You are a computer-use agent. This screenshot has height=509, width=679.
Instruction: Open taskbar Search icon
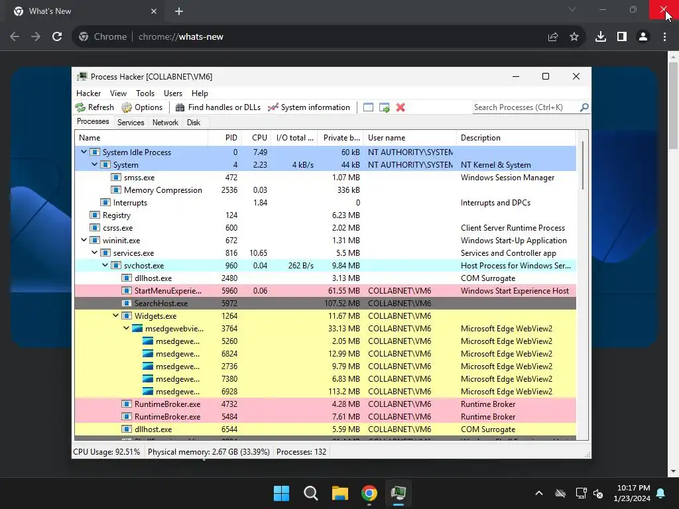[x=311, y=493]
